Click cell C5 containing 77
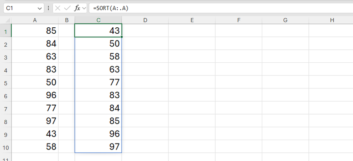Viewport: 353px width, 161px height. (98, 82)
